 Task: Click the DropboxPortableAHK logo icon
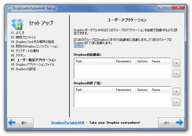pyautogui.click(x=17, y=24)
